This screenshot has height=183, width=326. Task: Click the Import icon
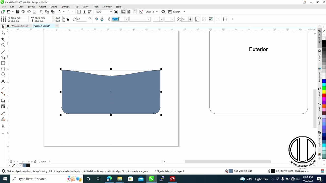coord(79,12)
